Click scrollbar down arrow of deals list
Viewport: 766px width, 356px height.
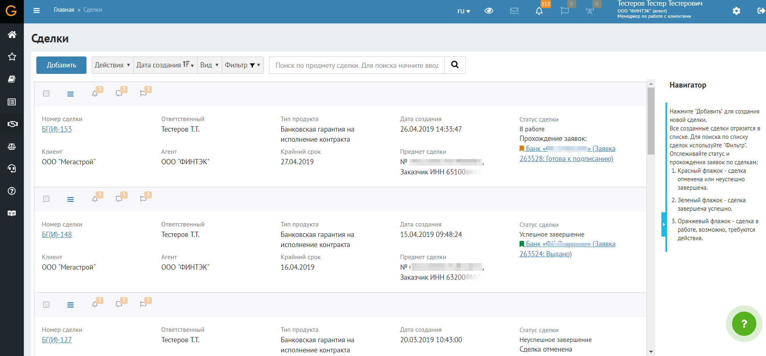click(651, 352)
